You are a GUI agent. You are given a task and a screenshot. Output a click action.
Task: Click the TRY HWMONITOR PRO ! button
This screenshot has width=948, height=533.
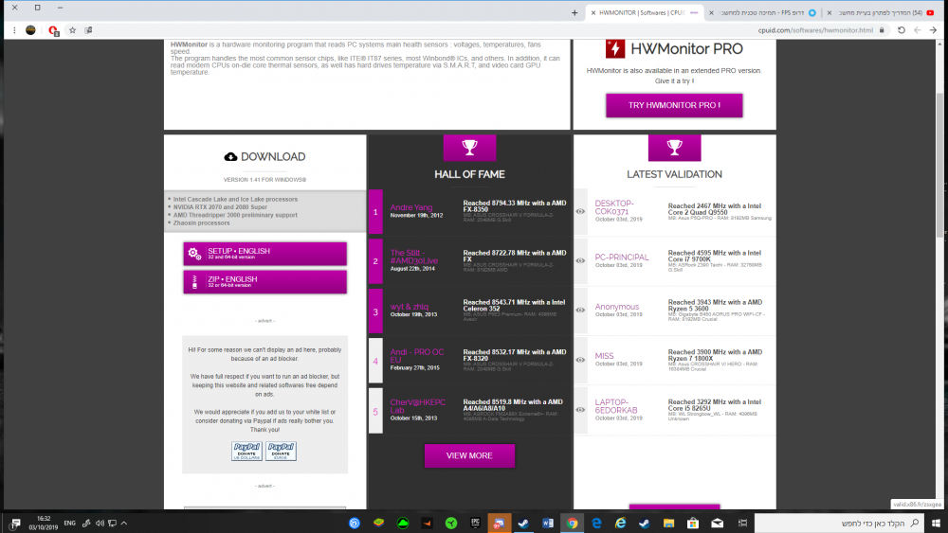[674, 105]
